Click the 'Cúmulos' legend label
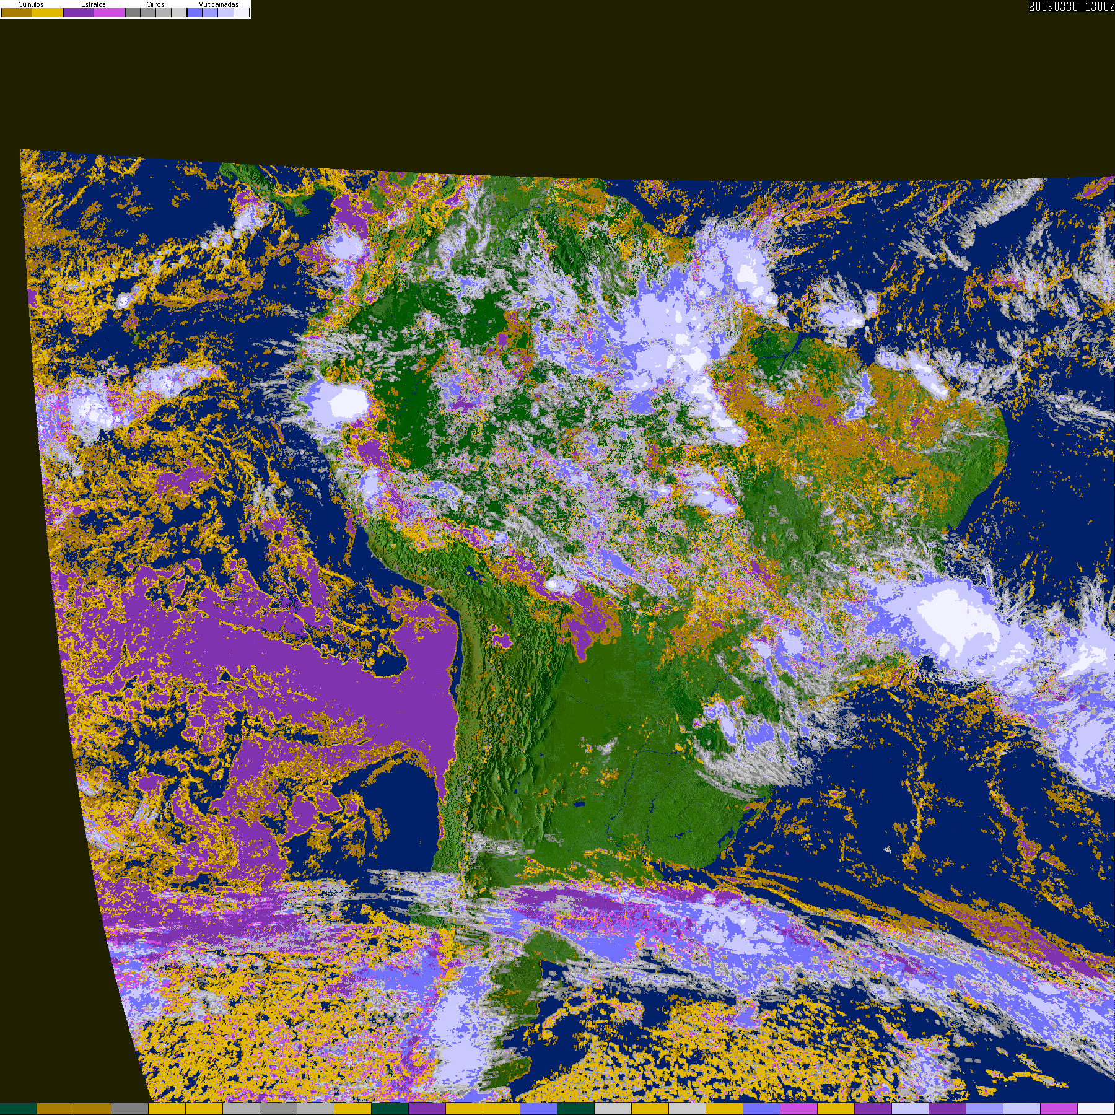The height and width of the screenshot is (1115, 1115). (31, 4)
